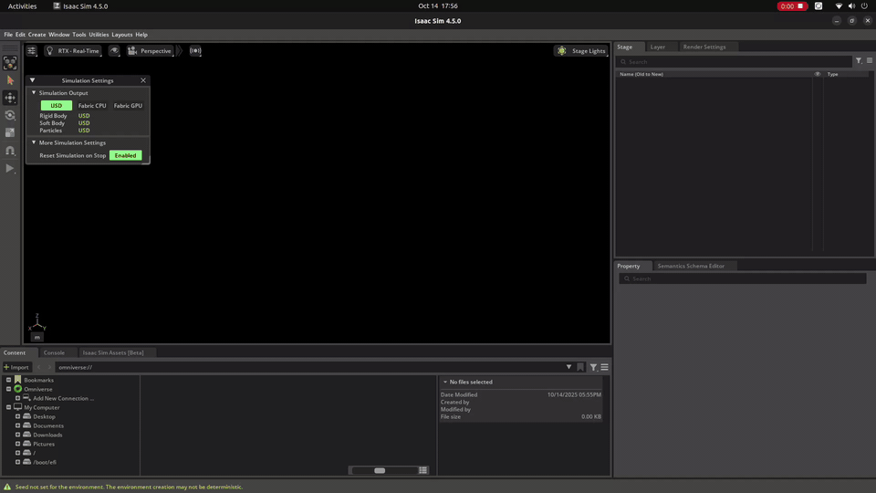Expand the Desktop folder tree node

[17, 416]
